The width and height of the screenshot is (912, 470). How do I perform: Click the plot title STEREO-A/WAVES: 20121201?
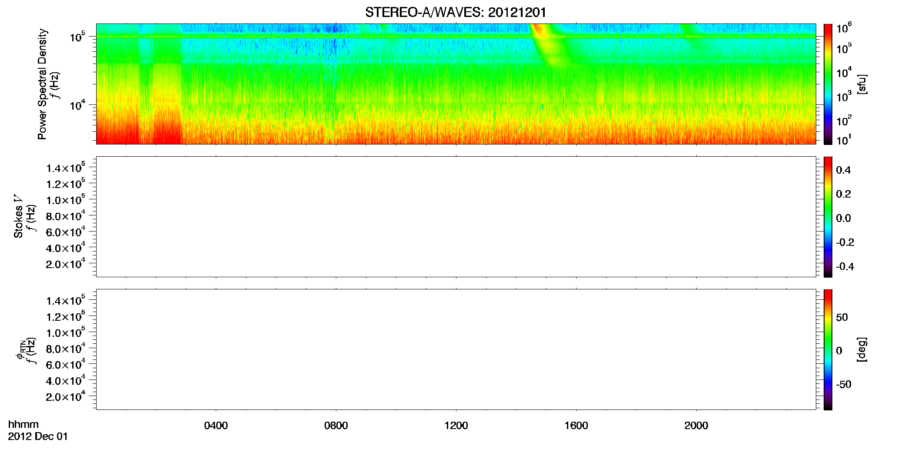(x=456, y=13)
